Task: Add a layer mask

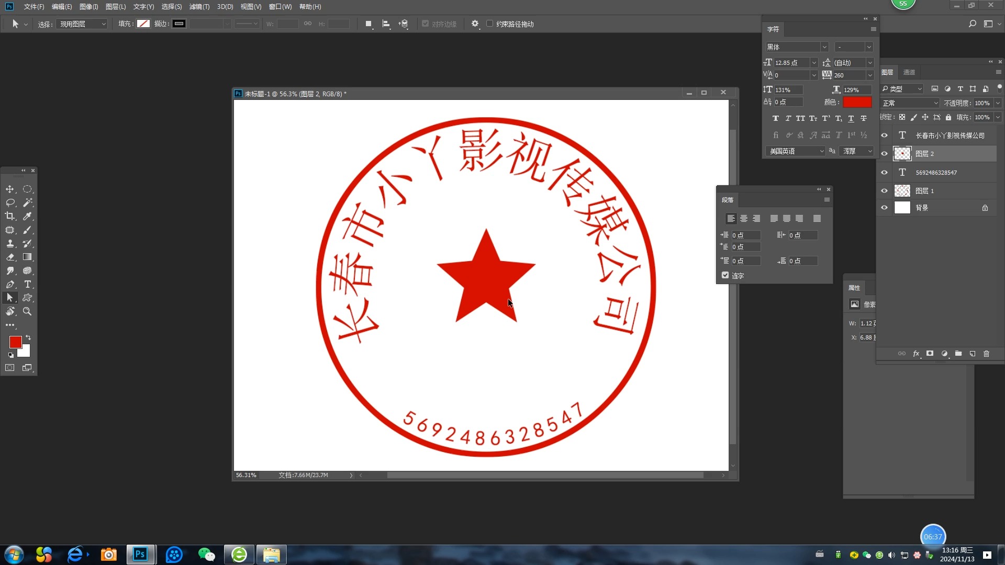Action: pos(930,354)
